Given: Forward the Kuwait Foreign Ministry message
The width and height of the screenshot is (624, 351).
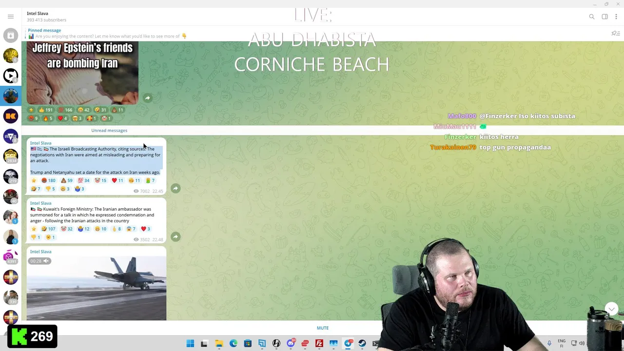Looking at the screenshot, I should [175, 237].
